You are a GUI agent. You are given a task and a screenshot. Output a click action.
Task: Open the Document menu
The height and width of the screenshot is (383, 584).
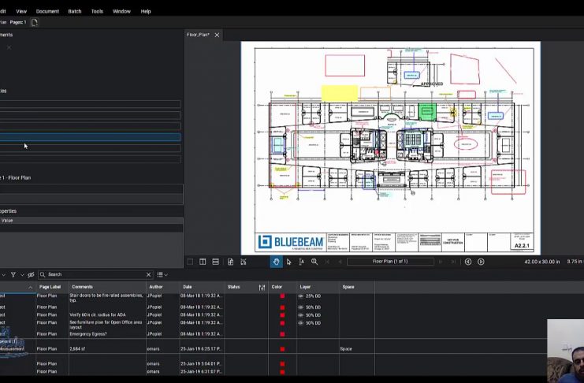pos(47,11)
